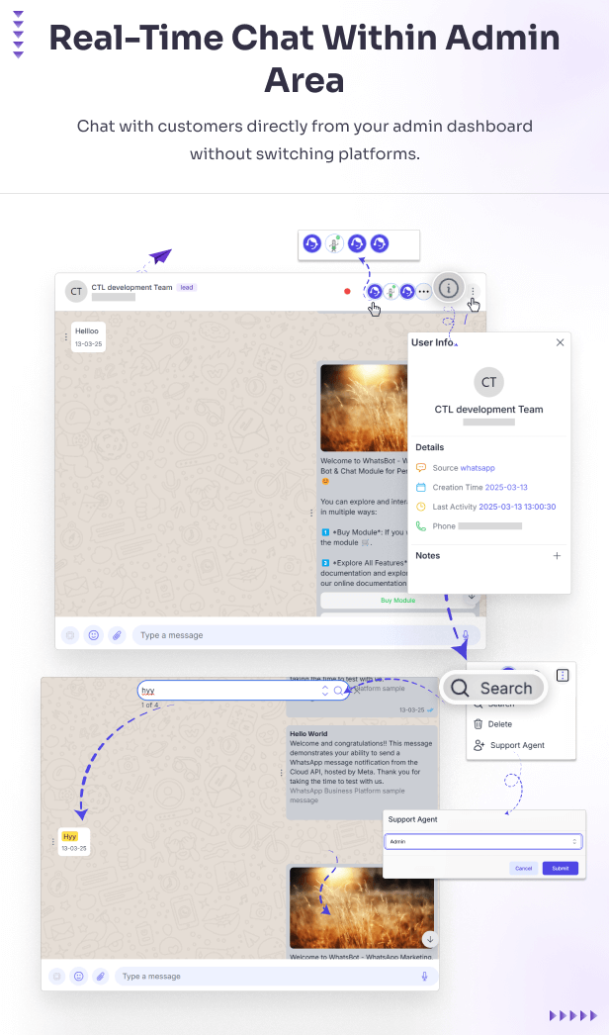Focus the upper Type a message field
This screenshot has width=609, height=1035.
pyautogui.click(x=287, y=635)
